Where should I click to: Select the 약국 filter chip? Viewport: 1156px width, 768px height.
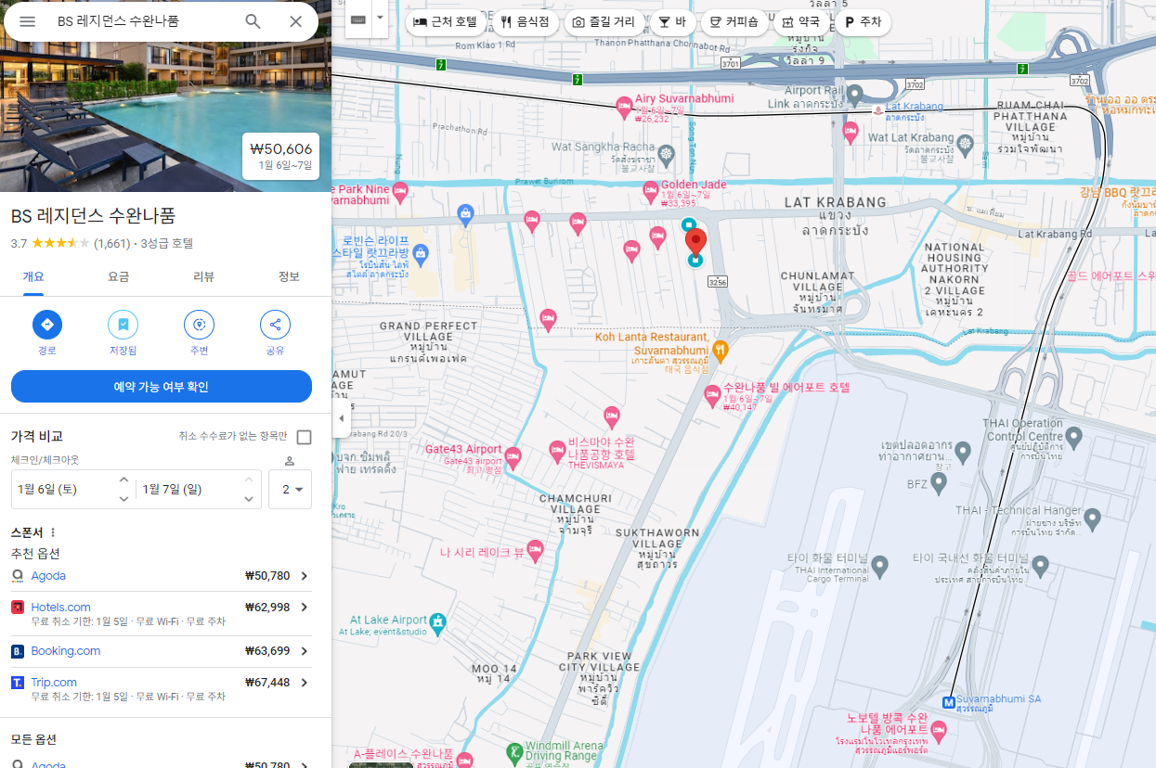(800, 22)
